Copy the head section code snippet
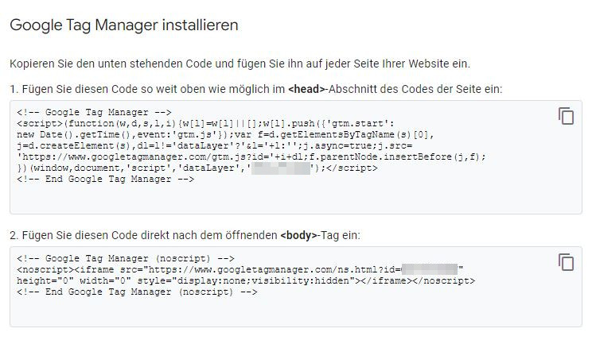The height and width of the screenshot is (340, 592). tap(566, 116)
